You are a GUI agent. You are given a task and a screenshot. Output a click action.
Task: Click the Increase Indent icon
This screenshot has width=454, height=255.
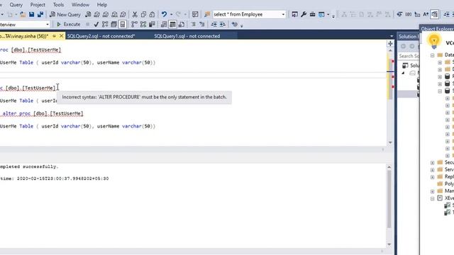[222, 25]
